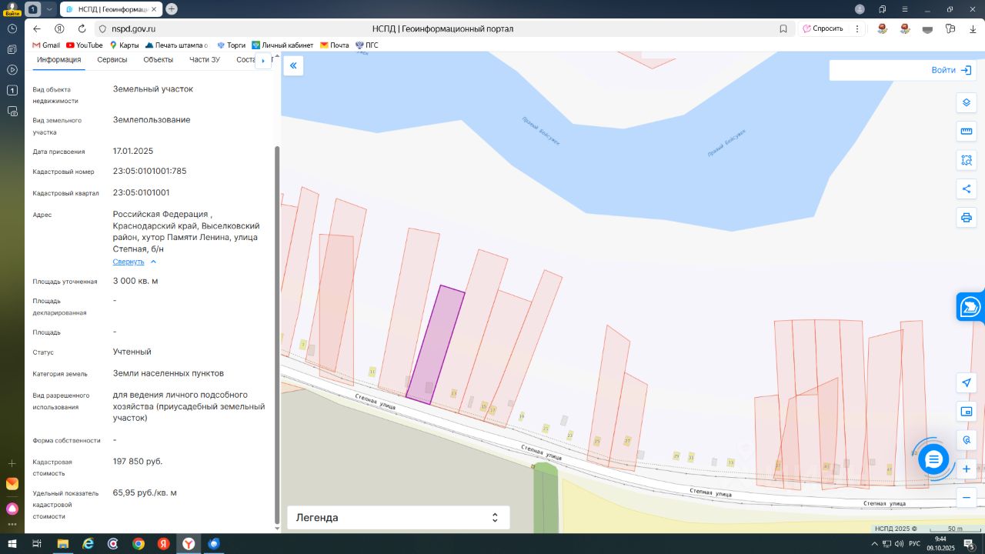Open the browser main menu
Screen dimensions: 985x554
tap(906, 9)
